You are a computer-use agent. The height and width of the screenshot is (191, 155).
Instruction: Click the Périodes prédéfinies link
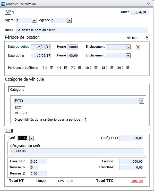click(x=23, y=68)
